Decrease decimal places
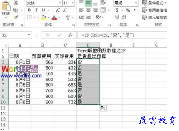 point(124,17)
